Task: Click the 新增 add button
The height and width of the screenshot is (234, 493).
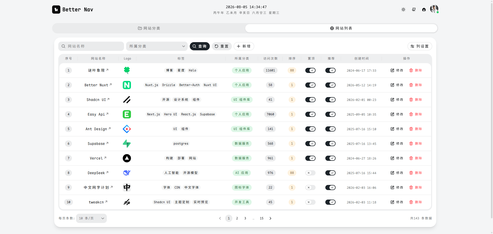Action: tap(244, 46)
